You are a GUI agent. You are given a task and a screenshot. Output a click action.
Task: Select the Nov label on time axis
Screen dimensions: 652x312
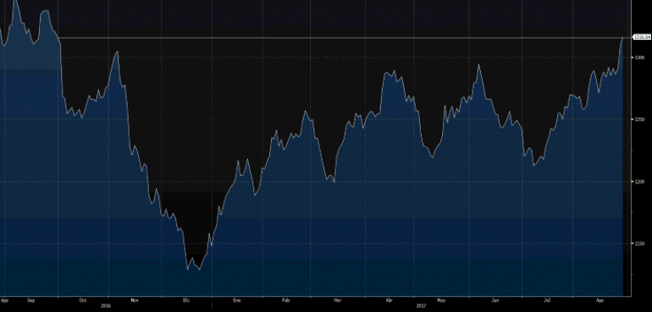(134, 299)
